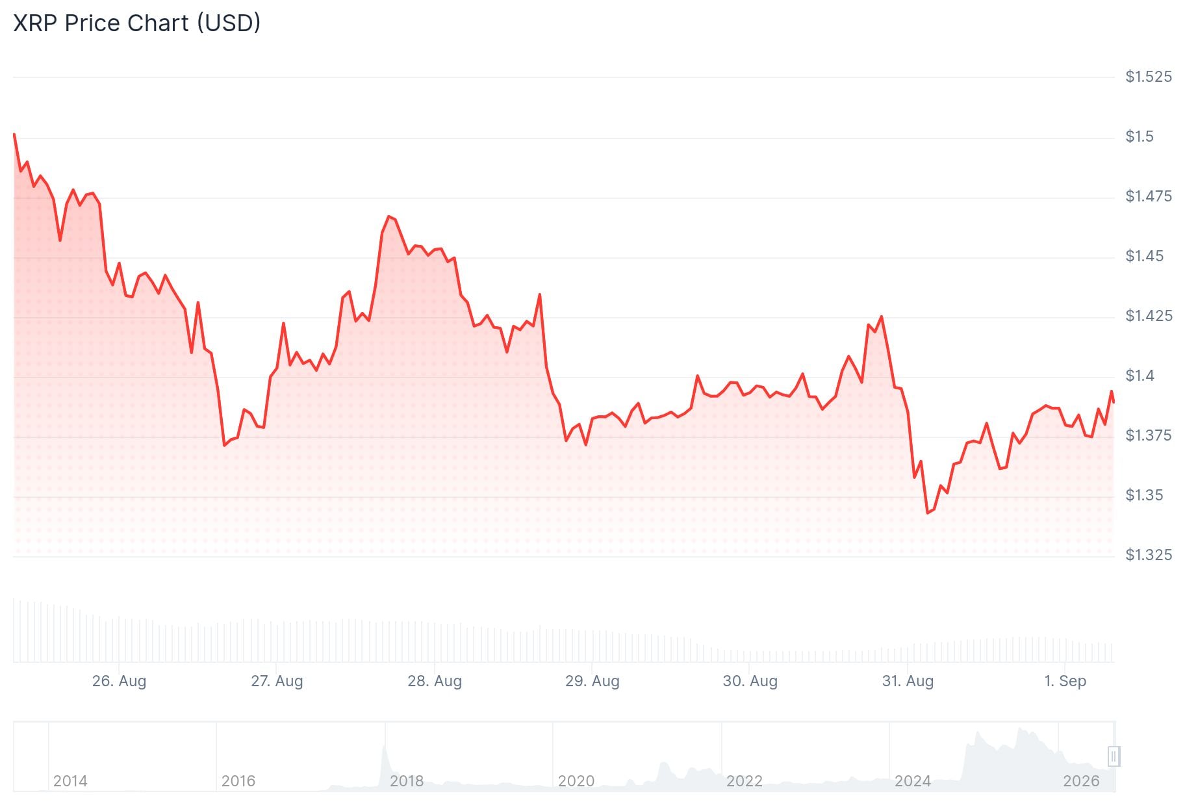Click the range navigator handle at right
The image size is (1185, 811).
tap(1113, 756)
